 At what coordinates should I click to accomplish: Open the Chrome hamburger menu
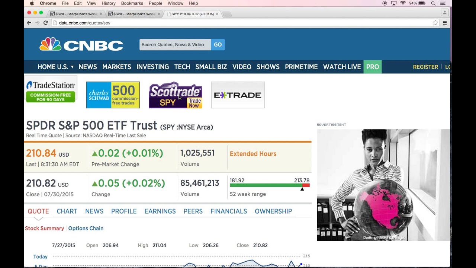coord(445,23)
